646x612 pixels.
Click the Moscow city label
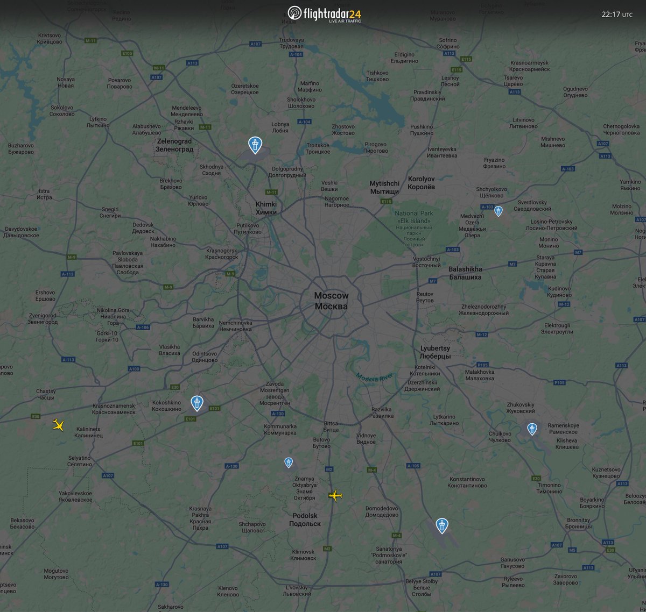[331, 301]
